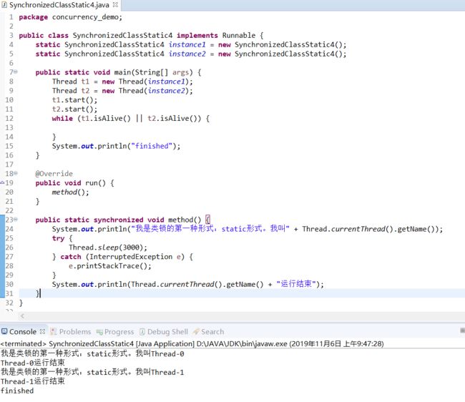
Task: Click 'method();' call inside run()
Action: (x=71, y=192)
